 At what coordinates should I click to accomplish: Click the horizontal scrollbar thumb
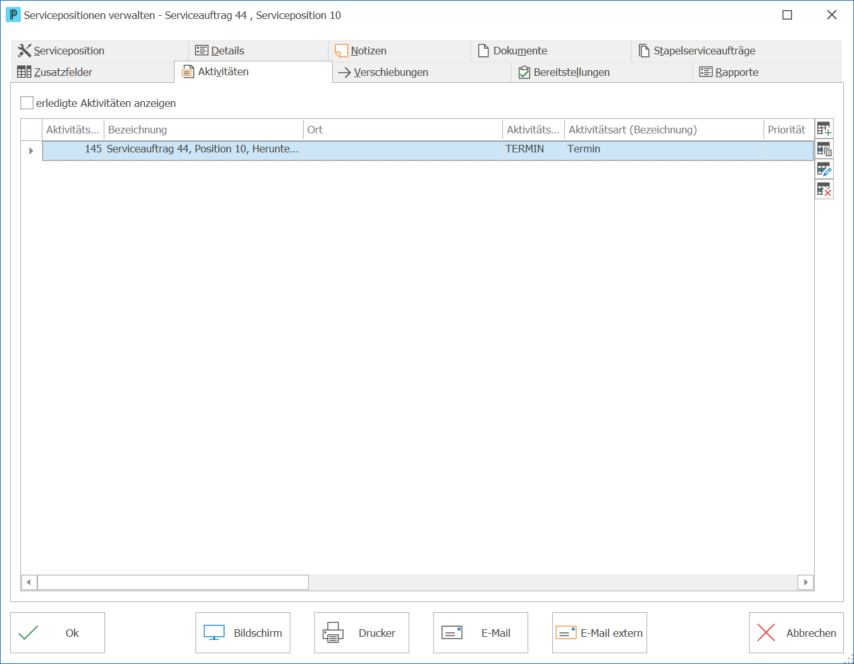click(x=173, y=582)
